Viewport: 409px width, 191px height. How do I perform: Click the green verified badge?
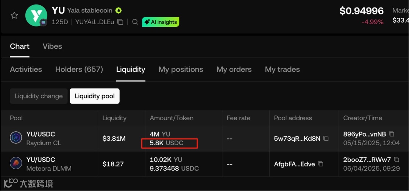point(119,11)
